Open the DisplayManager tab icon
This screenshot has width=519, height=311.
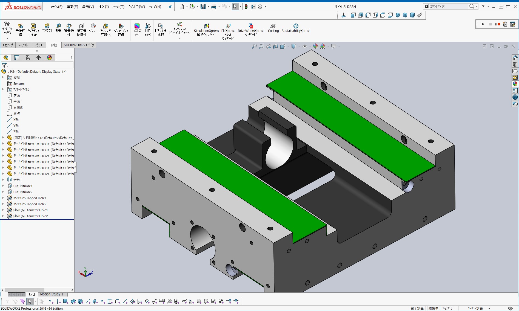click(50, 57)
